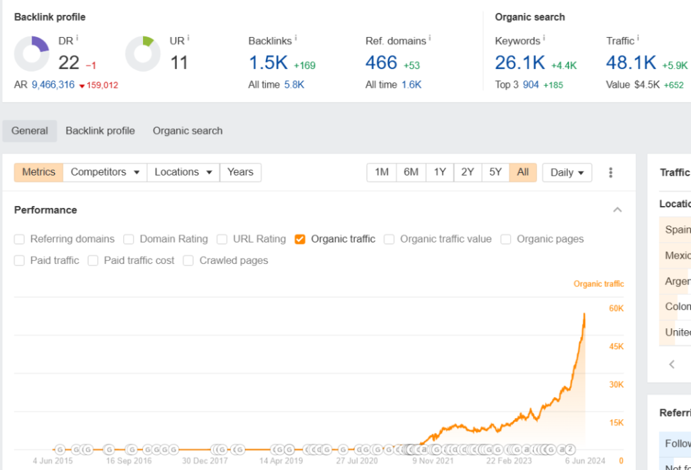The width and height of the screenshot is (691, 470).
Task: Click the previous arrow in Locations panel
Action: coord(672,364)
